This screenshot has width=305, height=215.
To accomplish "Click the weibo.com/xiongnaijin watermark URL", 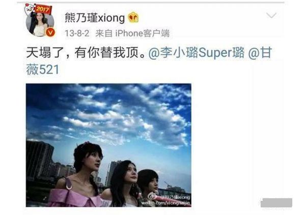I will click(x=165, y=203).
